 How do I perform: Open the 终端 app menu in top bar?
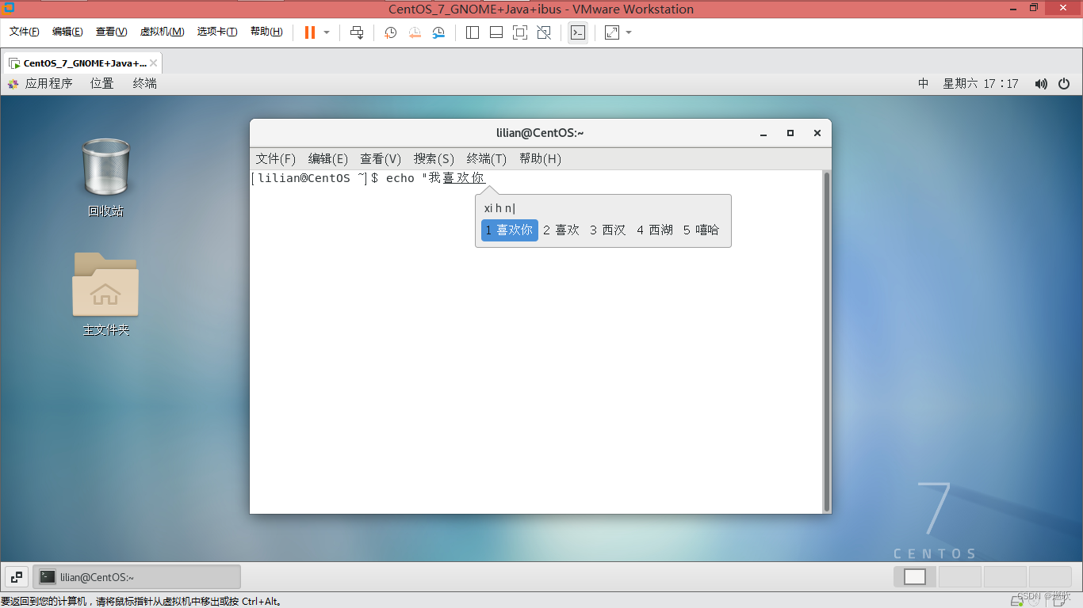pos(145,83)
